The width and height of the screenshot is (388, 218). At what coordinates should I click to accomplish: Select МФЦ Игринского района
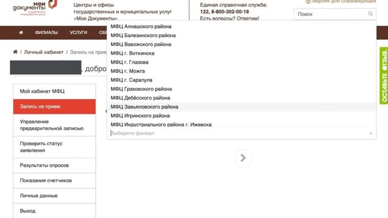click(242, 116)
